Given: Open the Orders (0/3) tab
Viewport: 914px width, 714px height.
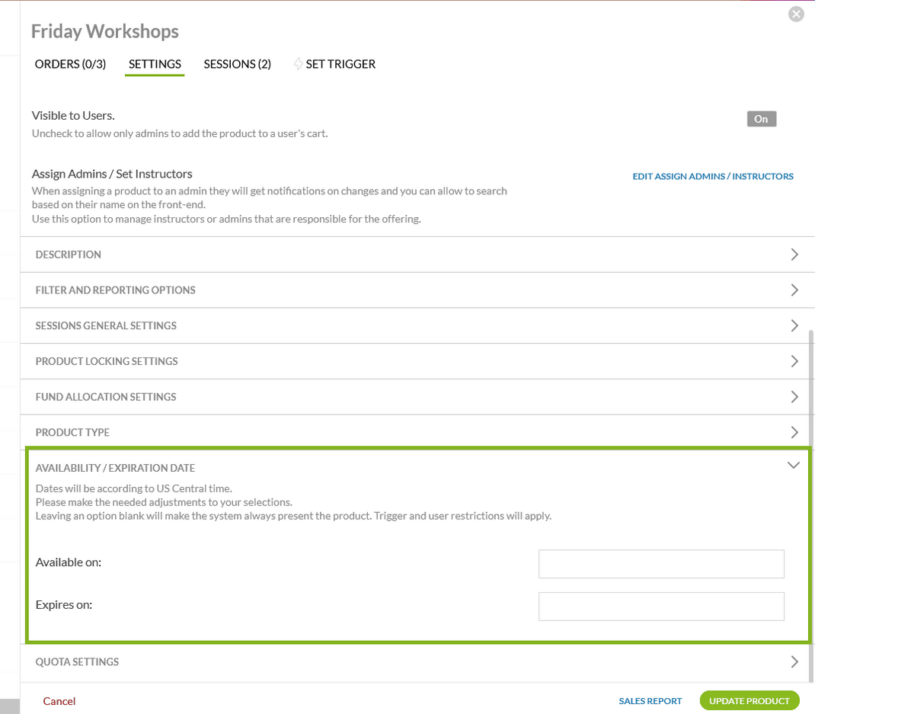Looking at the screenshot, I should tap(70, 64).
